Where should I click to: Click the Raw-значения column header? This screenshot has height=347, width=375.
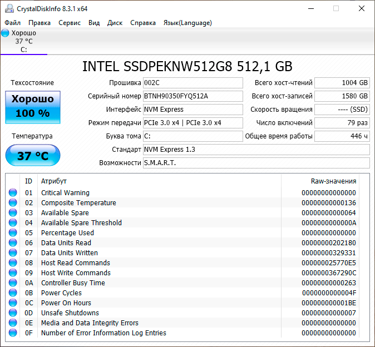(x=333, y=181)
